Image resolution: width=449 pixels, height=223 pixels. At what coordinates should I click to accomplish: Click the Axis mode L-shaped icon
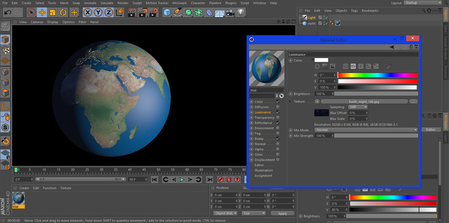coord(5,107)
